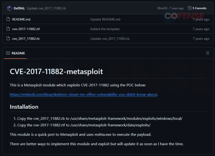Click the file icon beside cve_2017_11882.rb
This screenshot has height=156, width=215.
[8, 39]
